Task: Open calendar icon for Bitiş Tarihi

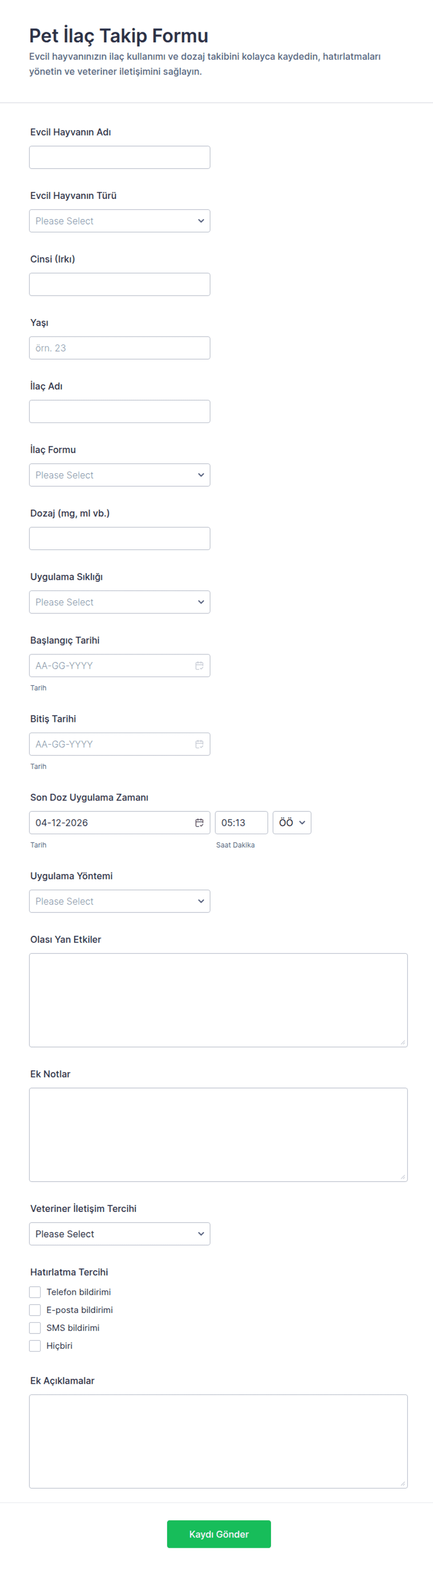Action: tap(199, 744)
